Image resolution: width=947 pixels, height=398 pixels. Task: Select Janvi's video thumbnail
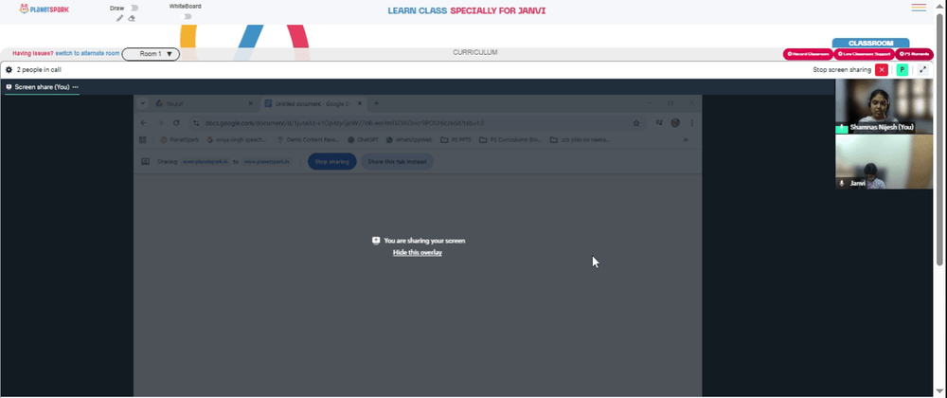coord(884,162)
